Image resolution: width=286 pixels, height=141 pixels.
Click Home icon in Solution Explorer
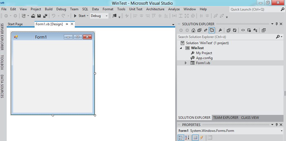click(193, 30)
